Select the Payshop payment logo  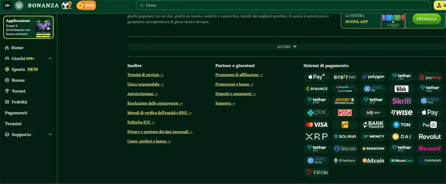430,77
